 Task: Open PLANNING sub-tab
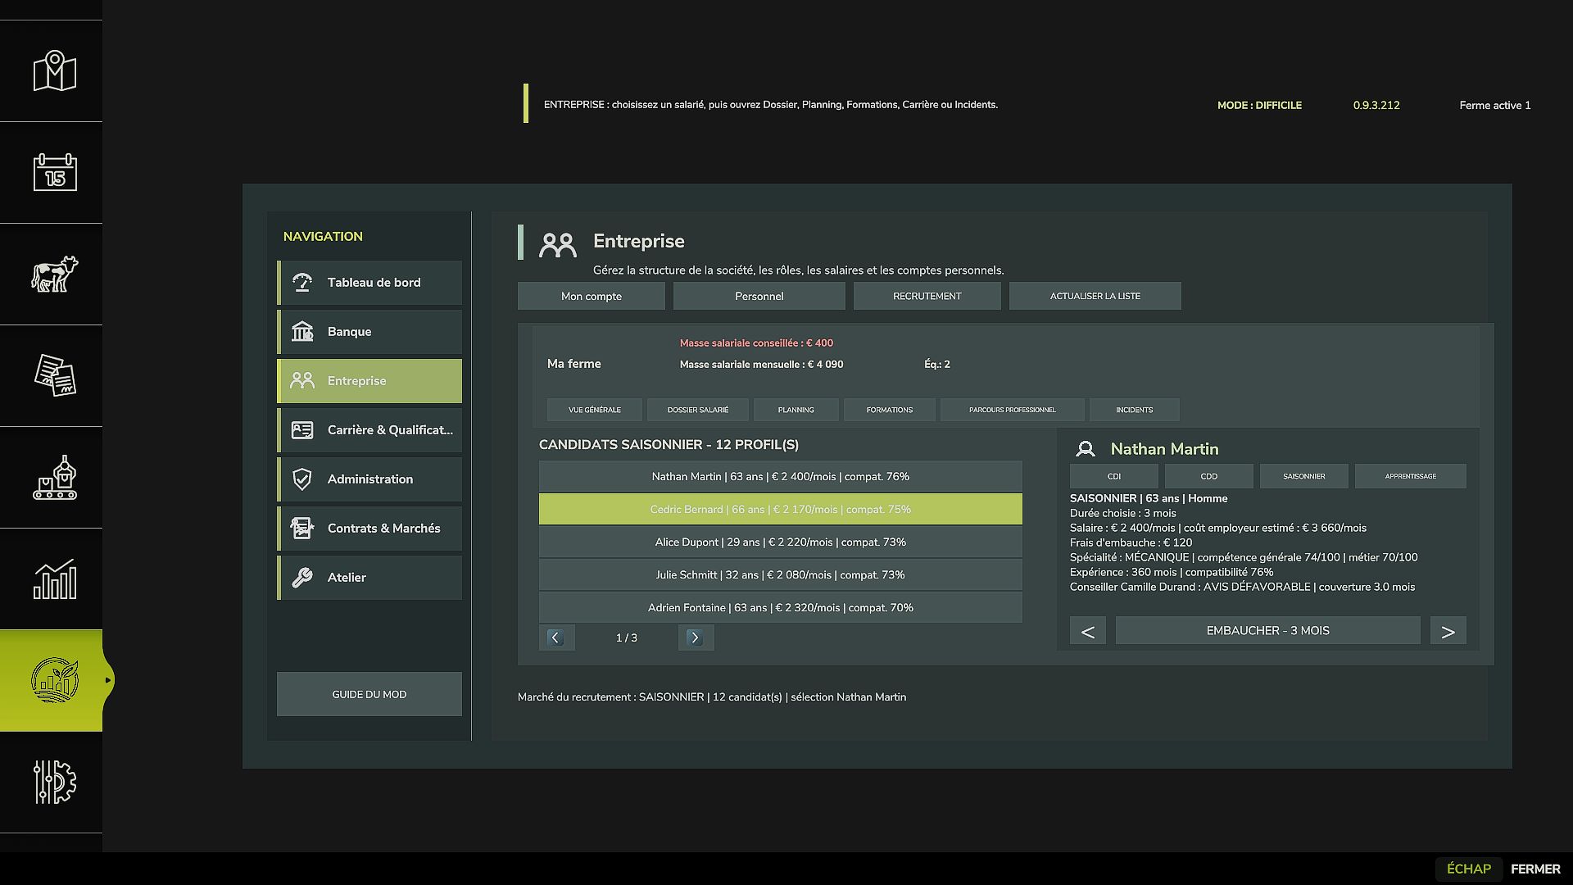click(x=796, y=410)
